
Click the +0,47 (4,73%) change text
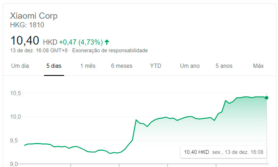pos(81,42)
